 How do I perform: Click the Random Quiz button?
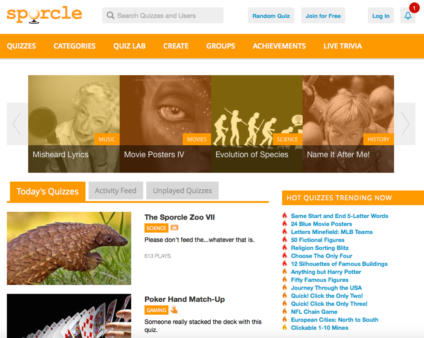(x=271, y=16)
